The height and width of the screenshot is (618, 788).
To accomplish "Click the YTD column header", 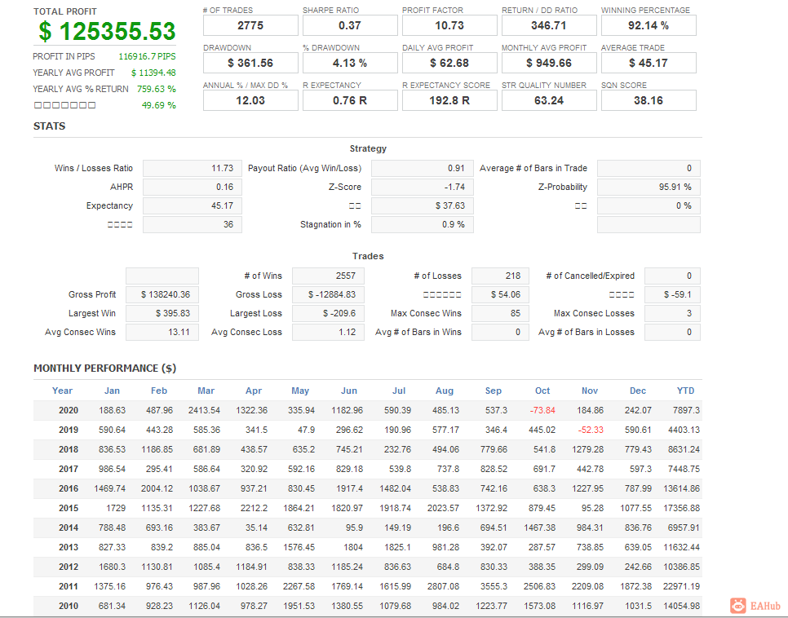I will [x=685, y=391].
